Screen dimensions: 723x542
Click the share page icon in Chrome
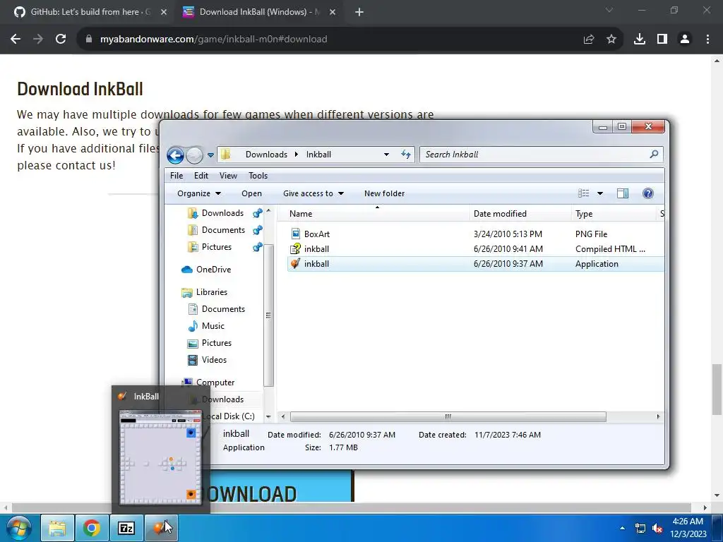click(x=589, y=40)
